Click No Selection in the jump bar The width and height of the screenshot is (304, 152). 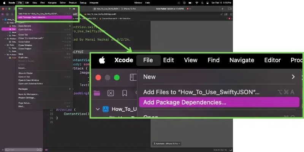tap(125, 18)
